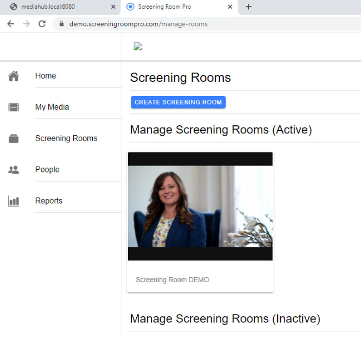
Task: Click the People group icon
Action: [14, 170]
